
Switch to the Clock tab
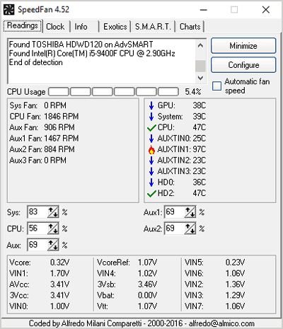55,27
